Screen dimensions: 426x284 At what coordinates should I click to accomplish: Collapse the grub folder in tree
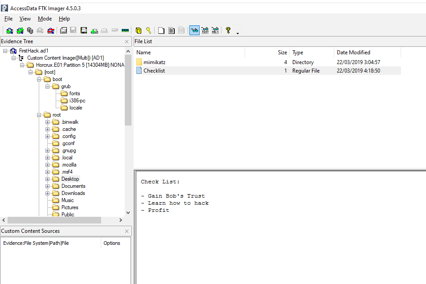pos(48,86)
